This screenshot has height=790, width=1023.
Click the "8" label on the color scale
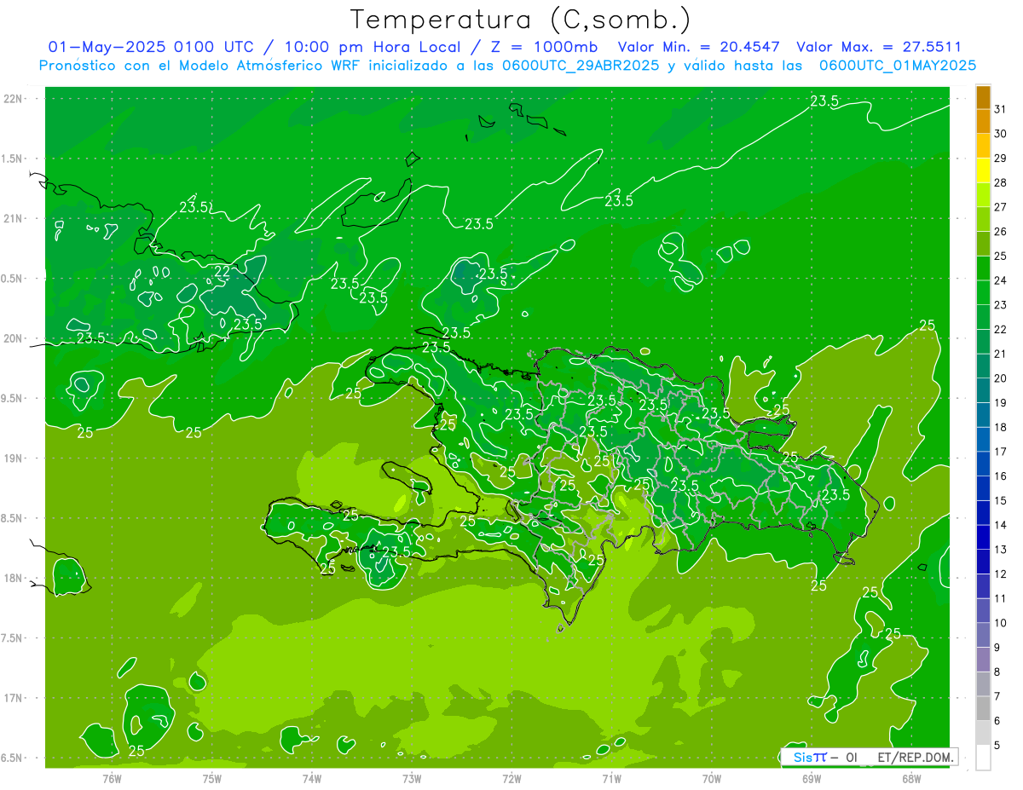point(997,672)
